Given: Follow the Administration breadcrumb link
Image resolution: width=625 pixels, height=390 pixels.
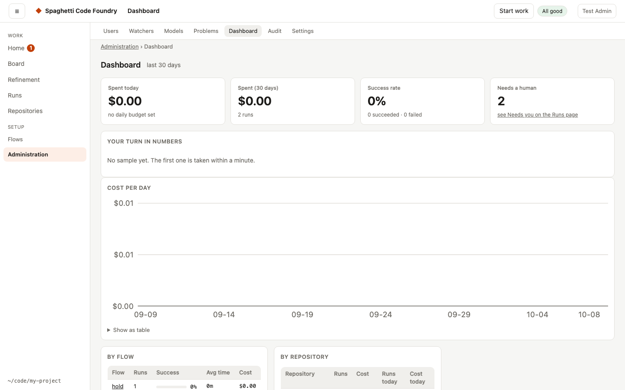Looking at the screenshot, I should 120,47.
